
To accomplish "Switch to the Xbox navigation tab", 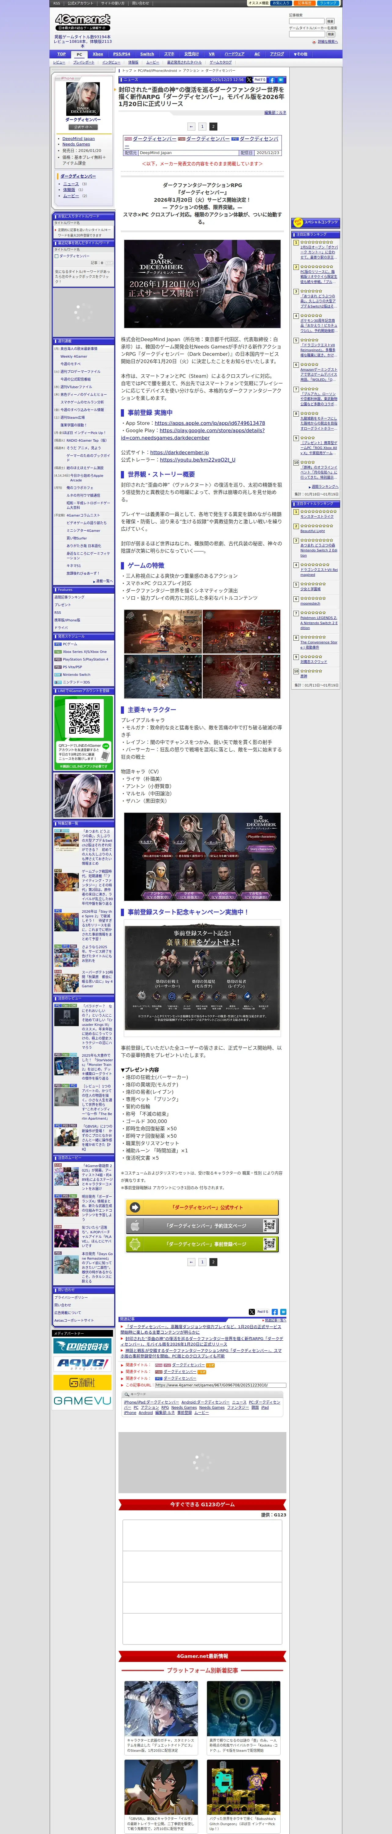I will click(98, 54).
